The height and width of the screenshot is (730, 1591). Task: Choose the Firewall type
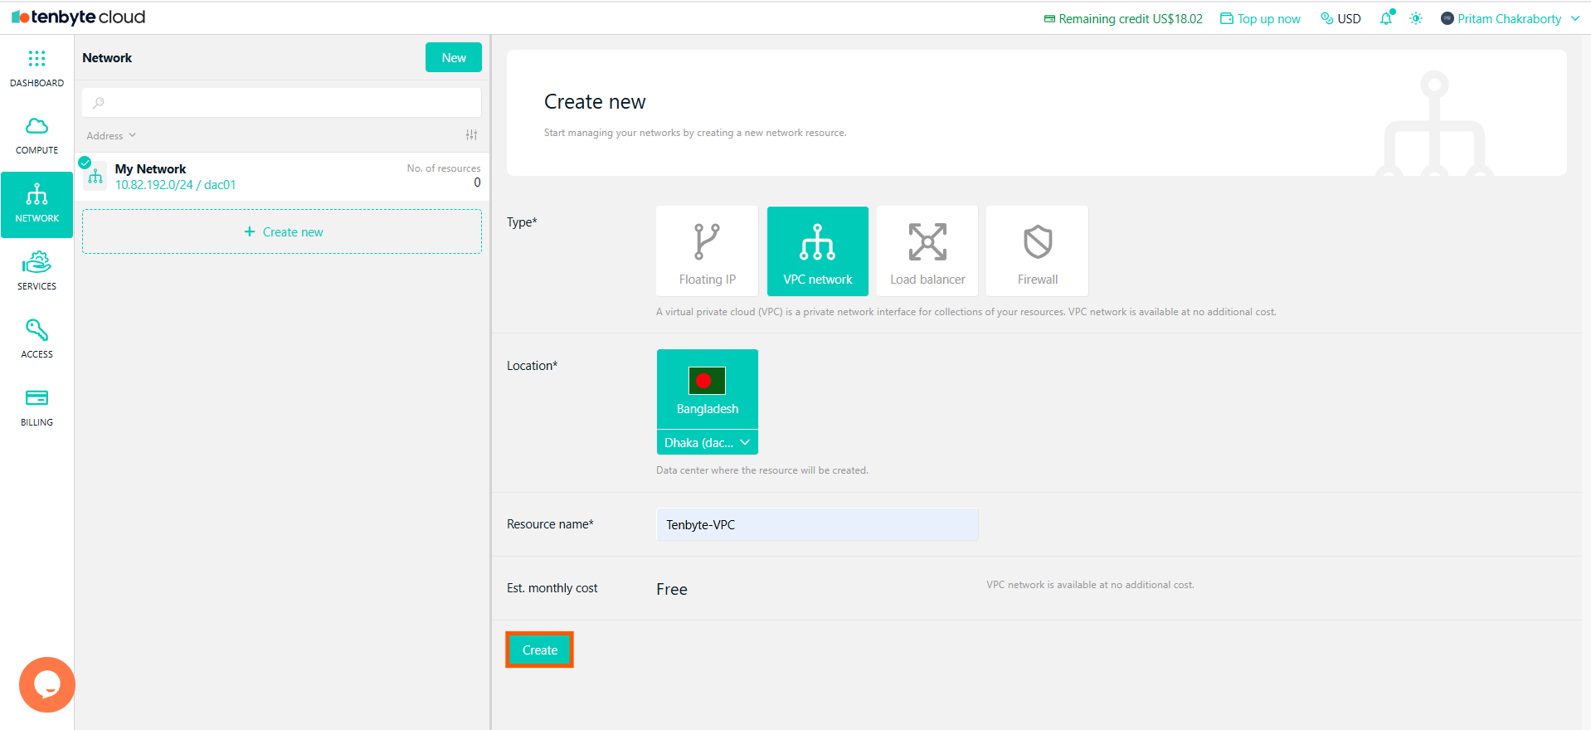click(x=1037, y=251)
